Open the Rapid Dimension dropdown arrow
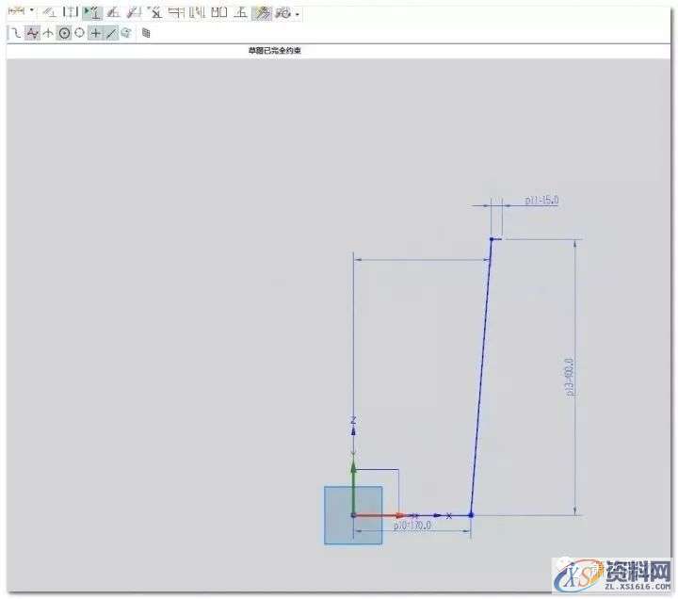 pos(31,12)
